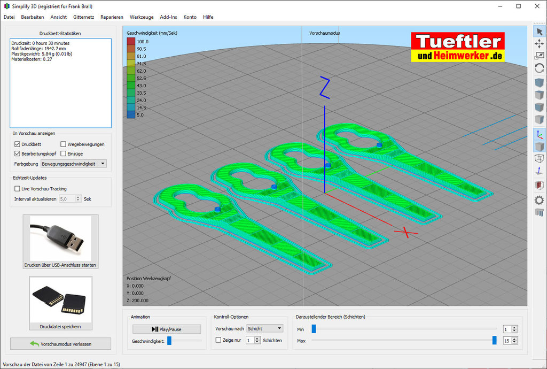
Task: Open the Farbgebung dropdown
Action: [74, 164]
